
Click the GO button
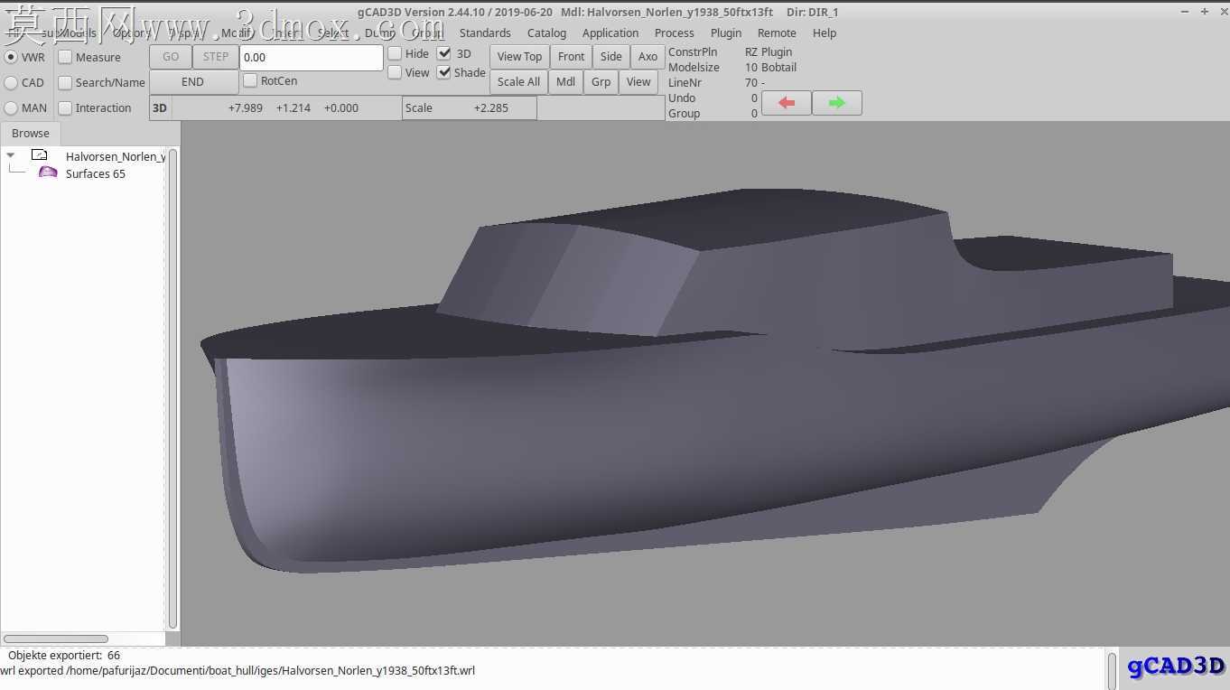pyautogui.click(x=171, y=56)
